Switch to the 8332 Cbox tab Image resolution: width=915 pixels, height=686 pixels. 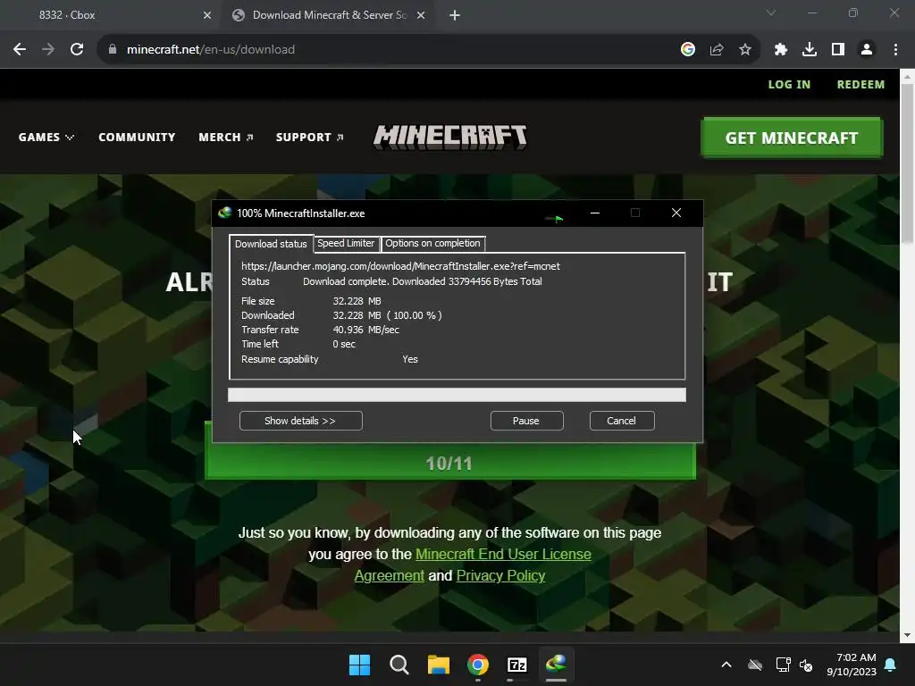(x=111, y=15)
